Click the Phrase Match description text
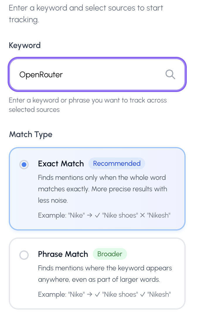This screenshot has height=321, width=202. coord(105,274)
